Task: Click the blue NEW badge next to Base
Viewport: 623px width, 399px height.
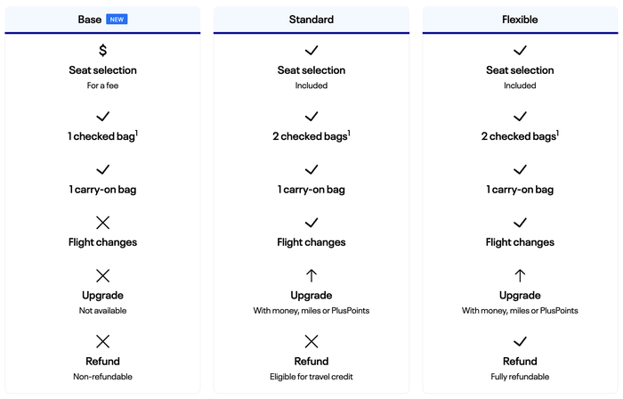Action: pos(117,20)
